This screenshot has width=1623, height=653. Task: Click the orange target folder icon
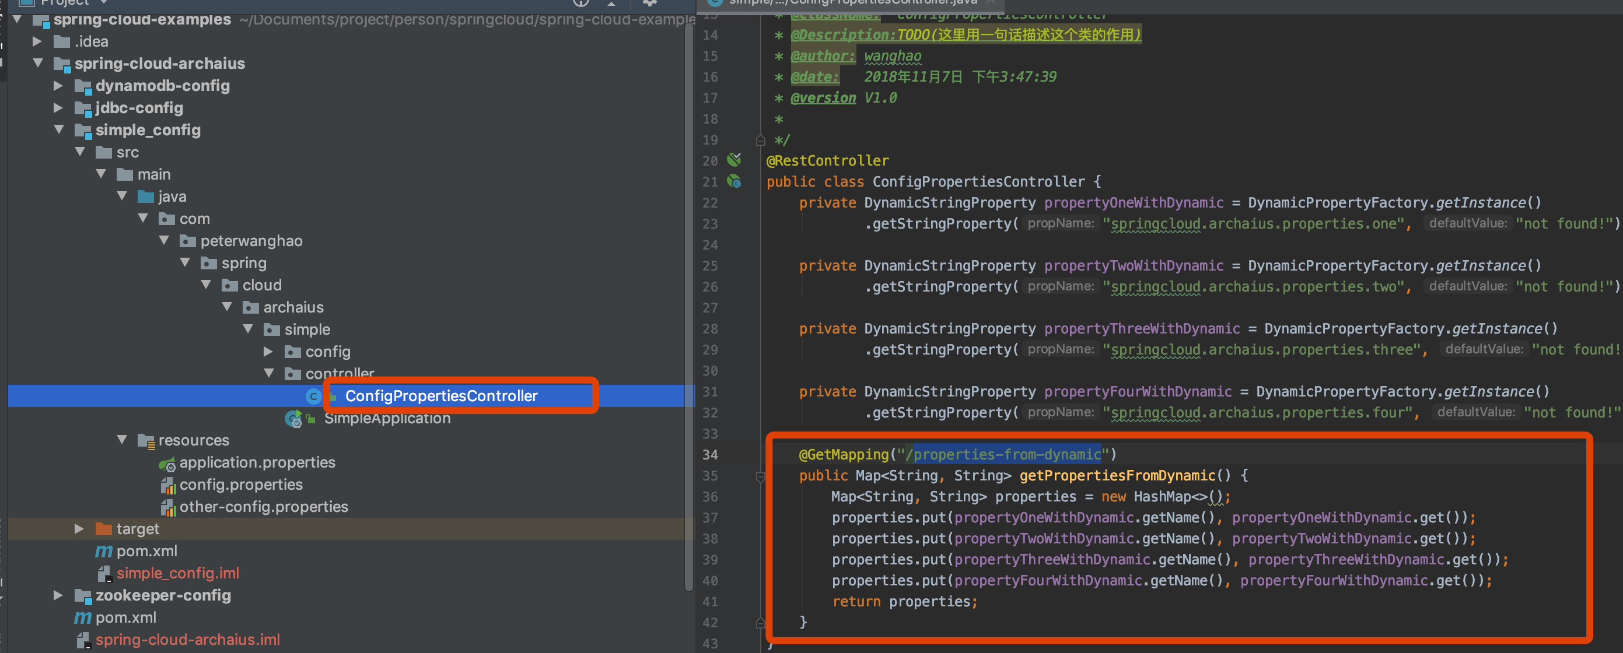click(103, 529)
